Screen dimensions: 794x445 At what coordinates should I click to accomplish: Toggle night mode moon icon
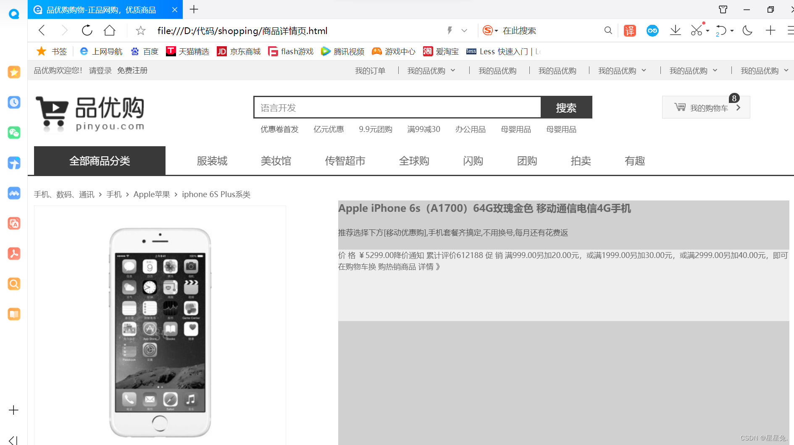[747, 30]
